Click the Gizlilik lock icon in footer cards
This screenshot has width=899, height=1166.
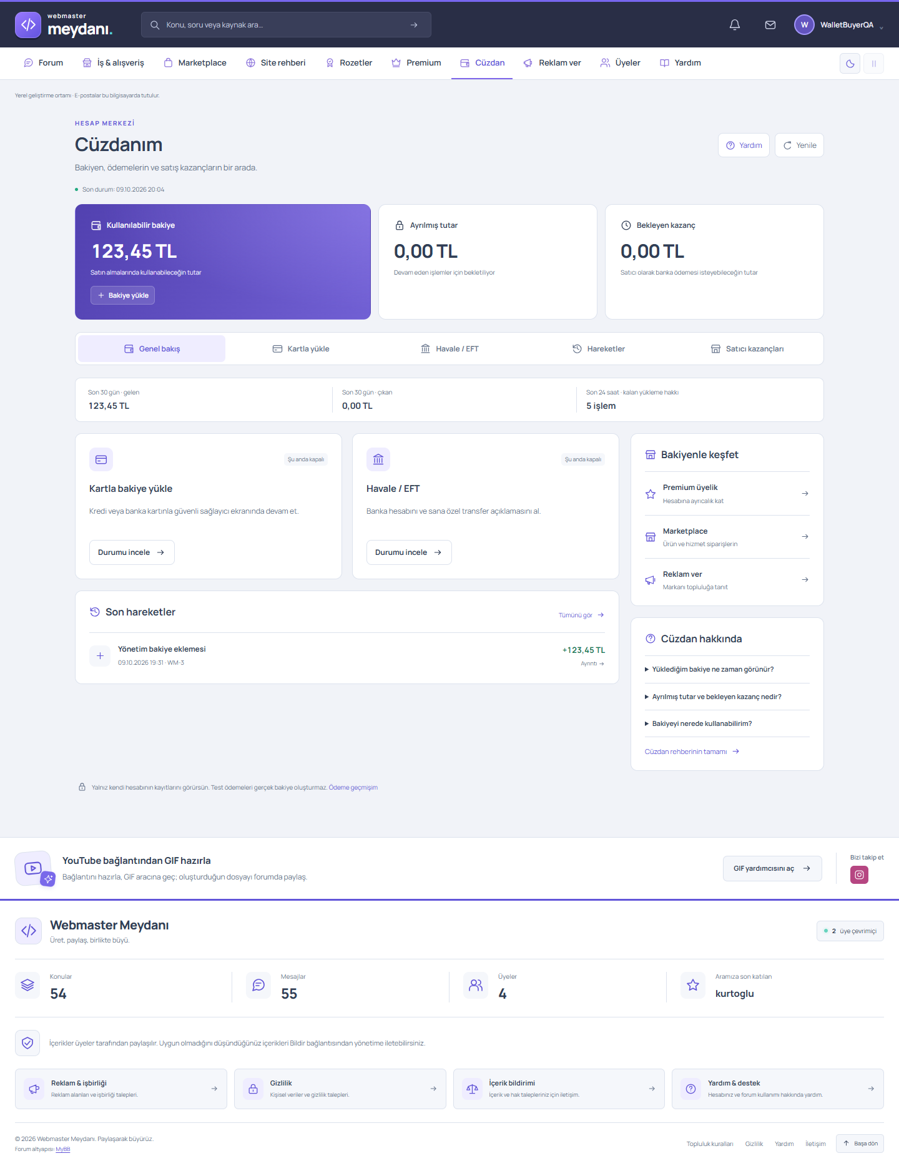pos(253,1089)
